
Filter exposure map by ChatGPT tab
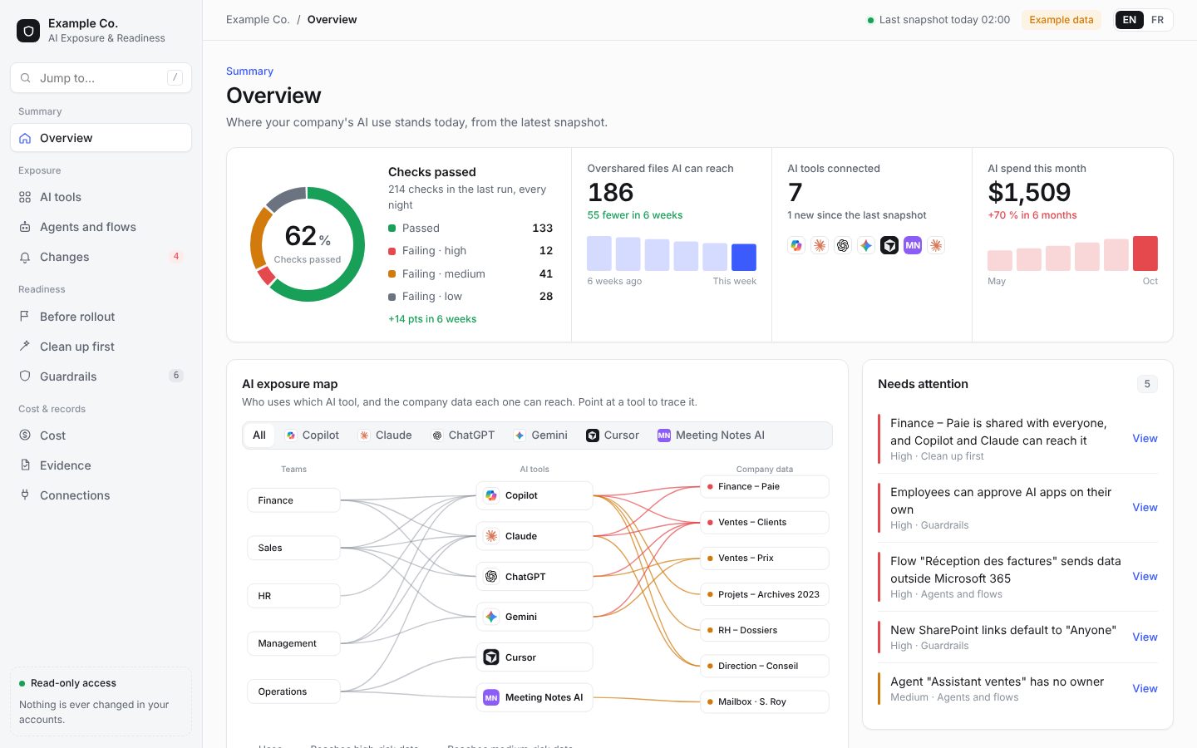tap(463, 436)
